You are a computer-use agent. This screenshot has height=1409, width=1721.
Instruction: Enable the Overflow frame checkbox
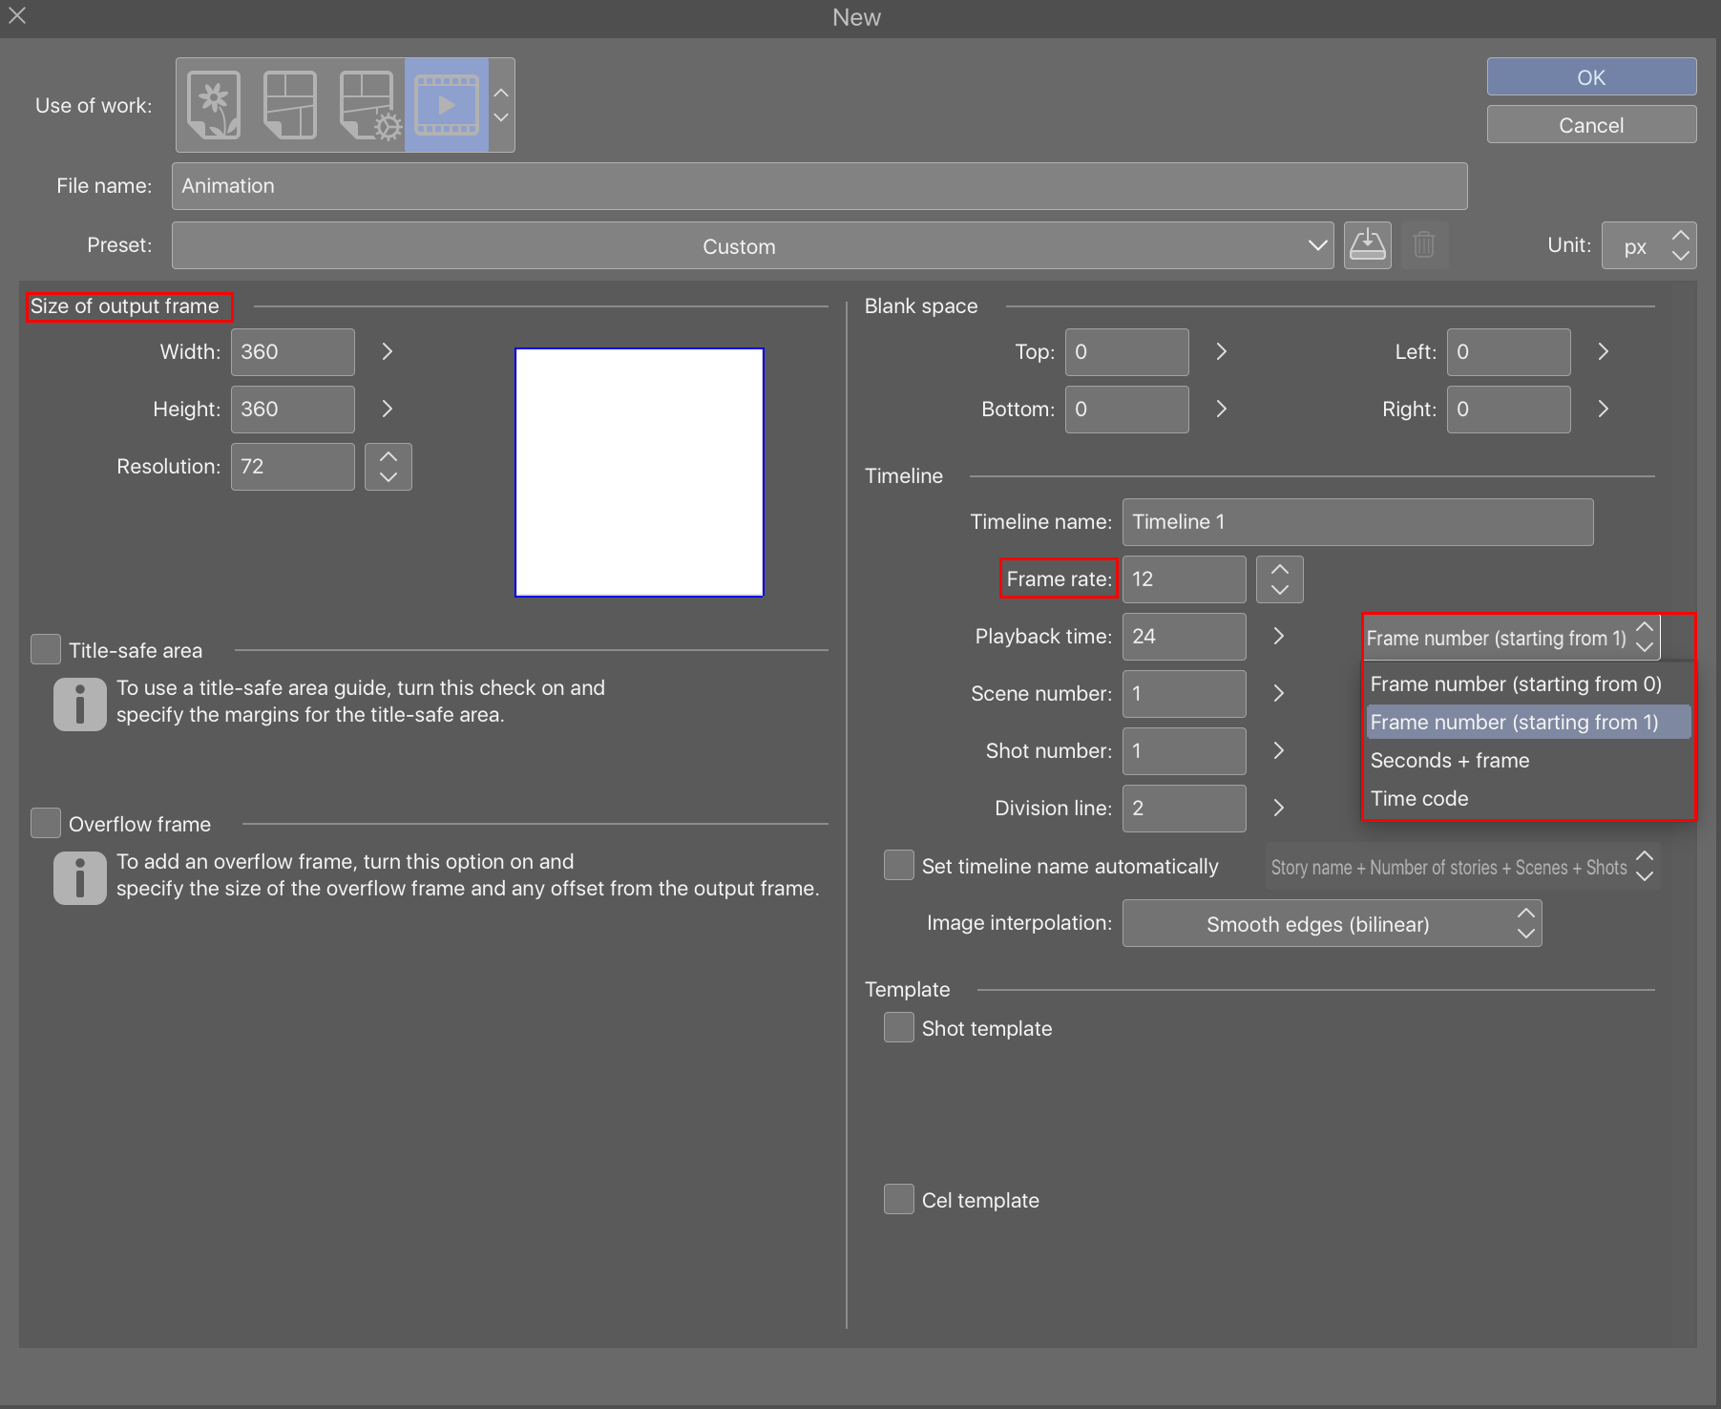[x=45, y=822]
